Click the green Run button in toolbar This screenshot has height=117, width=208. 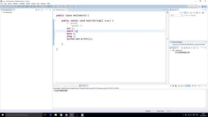(23, 6)
